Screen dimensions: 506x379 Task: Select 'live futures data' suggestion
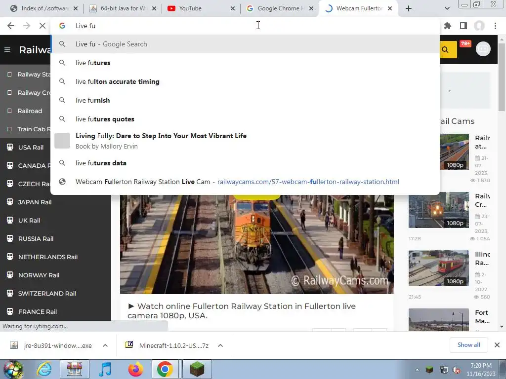[x=245, y=163]
